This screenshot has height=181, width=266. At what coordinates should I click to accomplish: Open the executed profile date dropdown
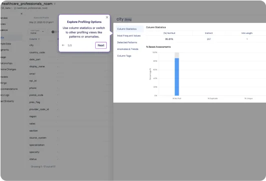click(x=41, y=22)
